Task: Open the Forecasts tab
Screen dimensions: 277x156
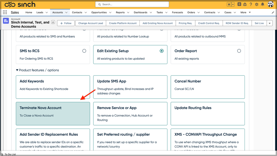Action: click(x=177, y=12)
